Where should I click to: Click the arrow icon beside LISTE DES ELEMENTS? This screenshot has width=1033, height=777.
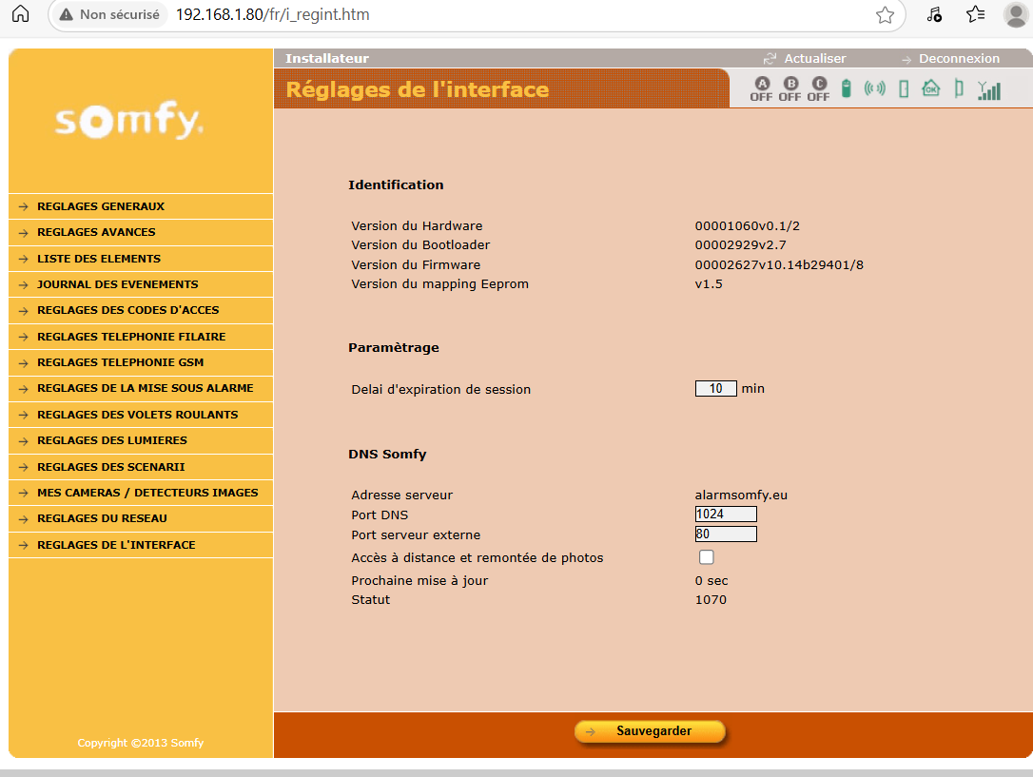point(24,259)
